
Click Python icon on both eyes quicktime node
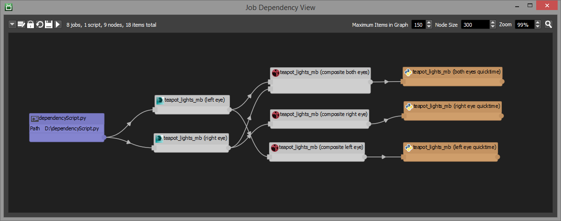(x=408, y=72)
